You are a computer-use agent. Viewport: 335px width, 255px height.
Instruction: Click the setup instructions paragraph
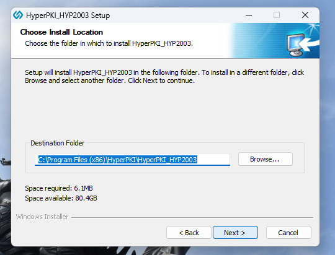[164, 77]
